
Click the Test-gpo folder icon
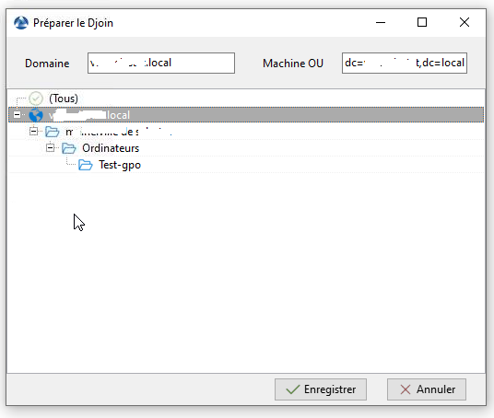pos(86,165)
